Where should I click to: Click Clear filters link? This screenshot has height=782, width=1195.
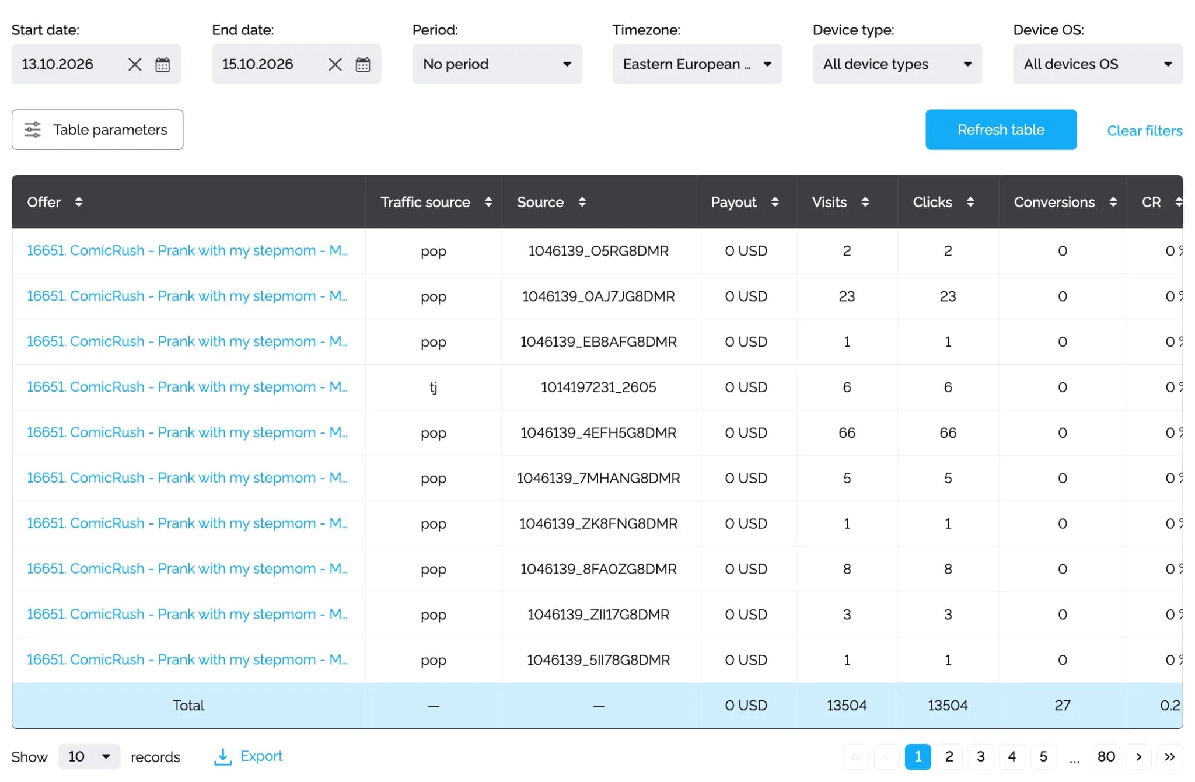pos(1145,131)
